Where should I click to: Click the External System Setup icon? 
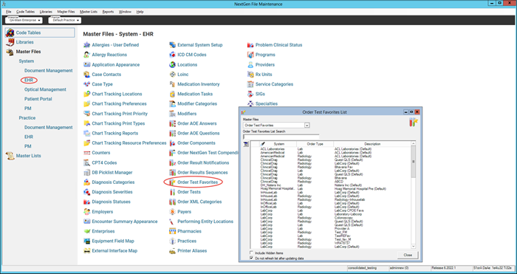172,45
